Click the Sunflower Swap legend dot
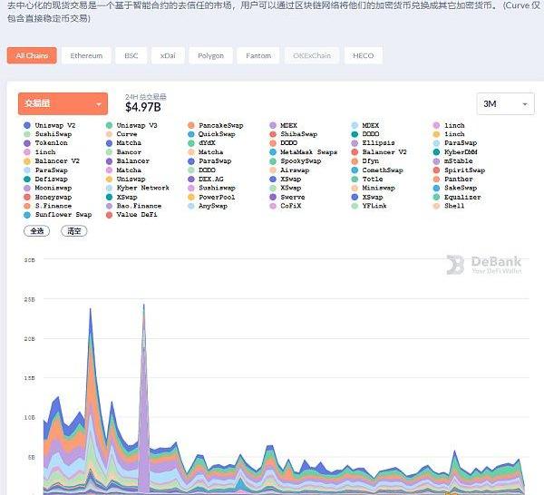 (28, 215)
